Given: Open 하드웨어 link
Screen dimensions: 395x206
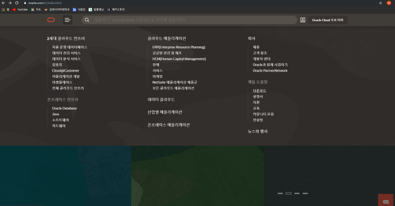Looking at the screenshot, I should click(59, 125).
